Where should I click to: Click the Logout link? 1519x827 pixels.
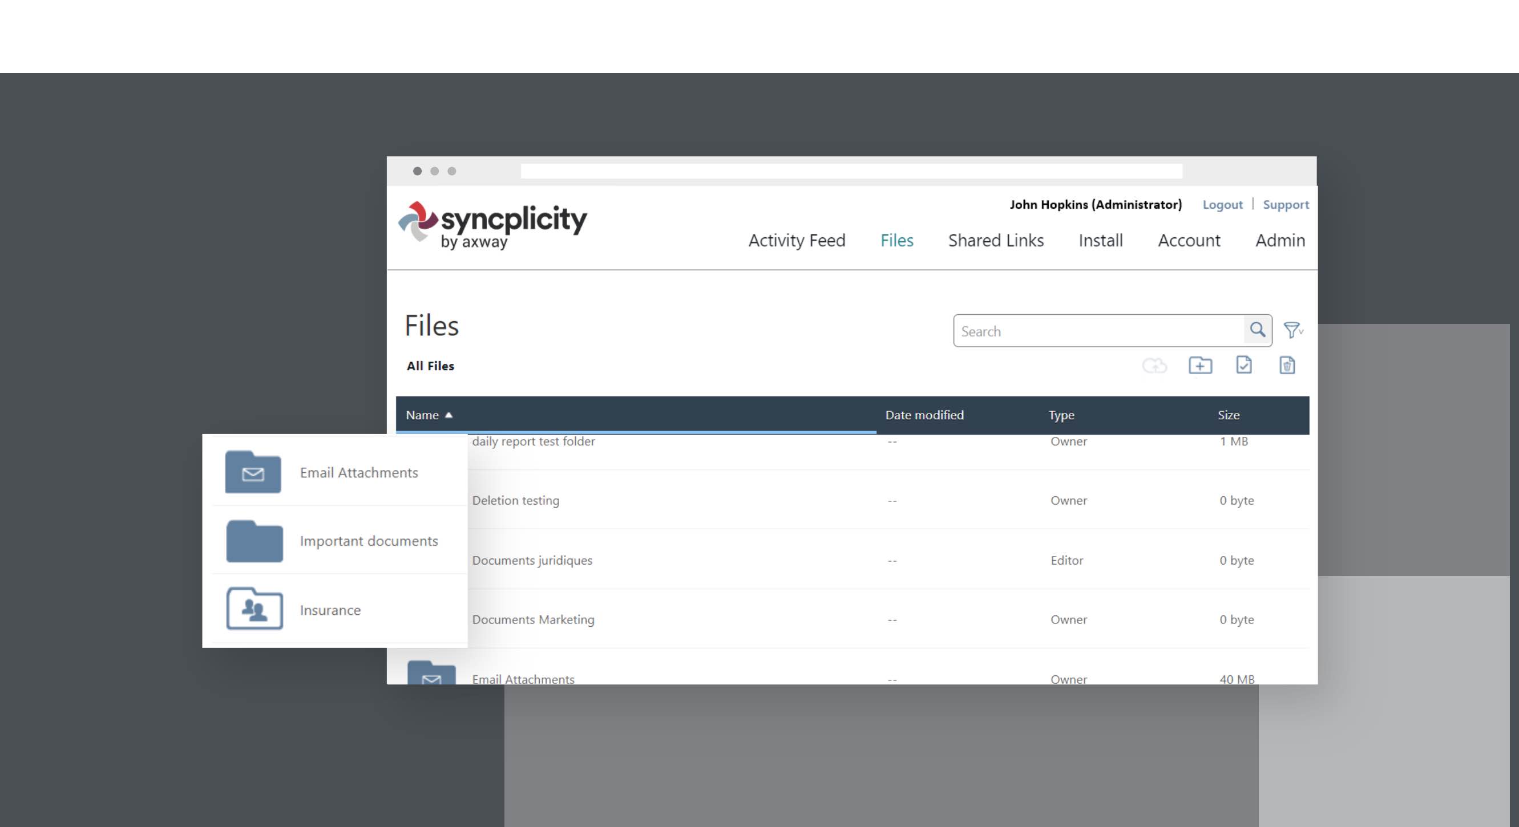(x=1222, y=205)
